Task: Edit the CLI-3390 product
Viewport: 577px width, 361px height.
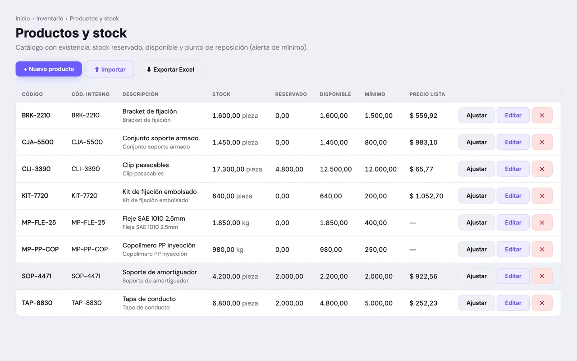Action: 513,169
